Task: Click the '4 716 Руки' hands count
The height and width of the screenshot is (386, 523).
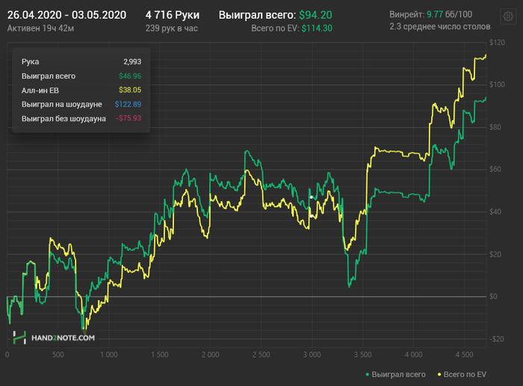Action: pyautogui.click(x=173, y=15)
